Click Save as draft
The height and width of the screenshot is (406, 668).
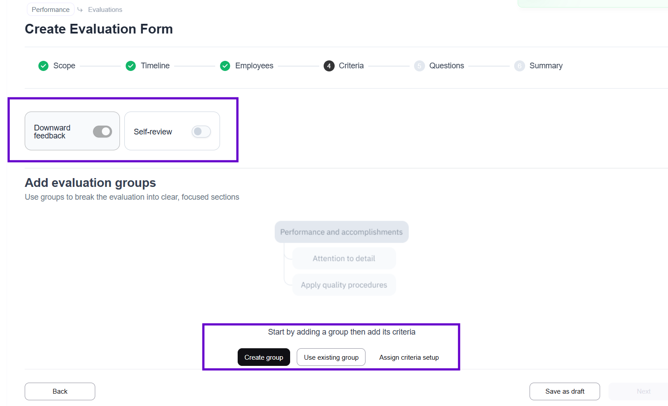coord(564,391)
